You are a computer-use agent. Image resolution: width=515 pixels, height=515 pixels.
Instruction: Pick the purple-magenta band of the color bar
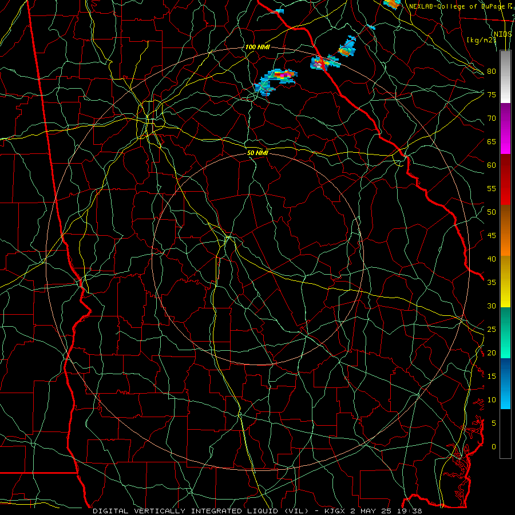click(x=505, y=128)
